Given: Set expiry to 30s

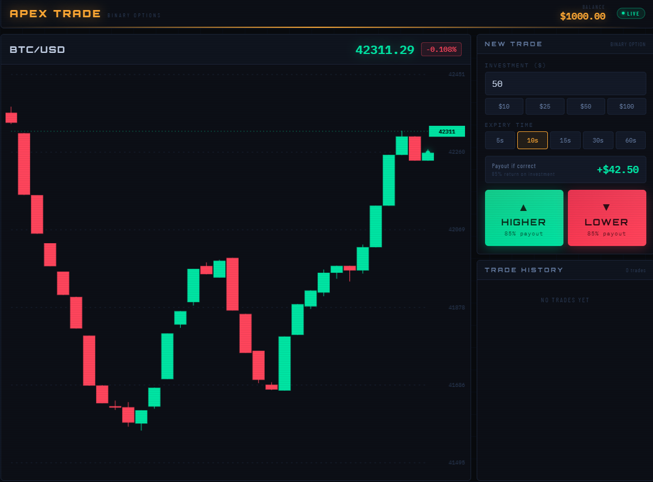Looking at the screenshot, I should (598, 140).
